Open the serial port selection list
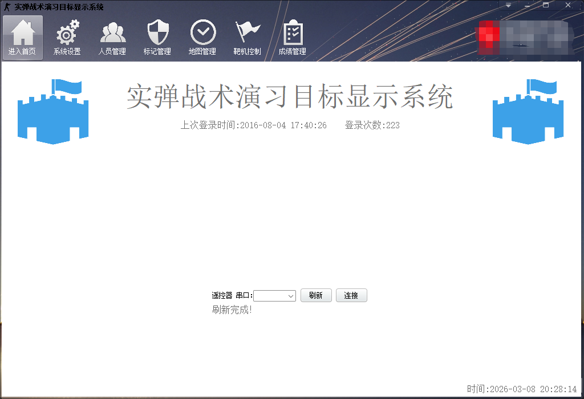The height and width of the screenshot is (399, 584). click(291, 295)
